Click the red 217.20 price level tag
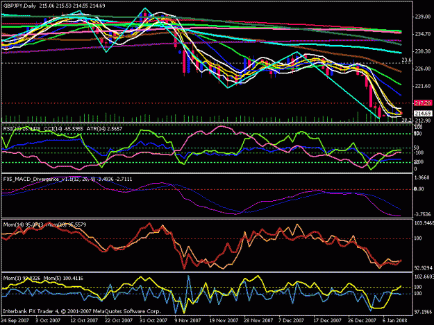 pyautogui.click(x=423, y=103)
